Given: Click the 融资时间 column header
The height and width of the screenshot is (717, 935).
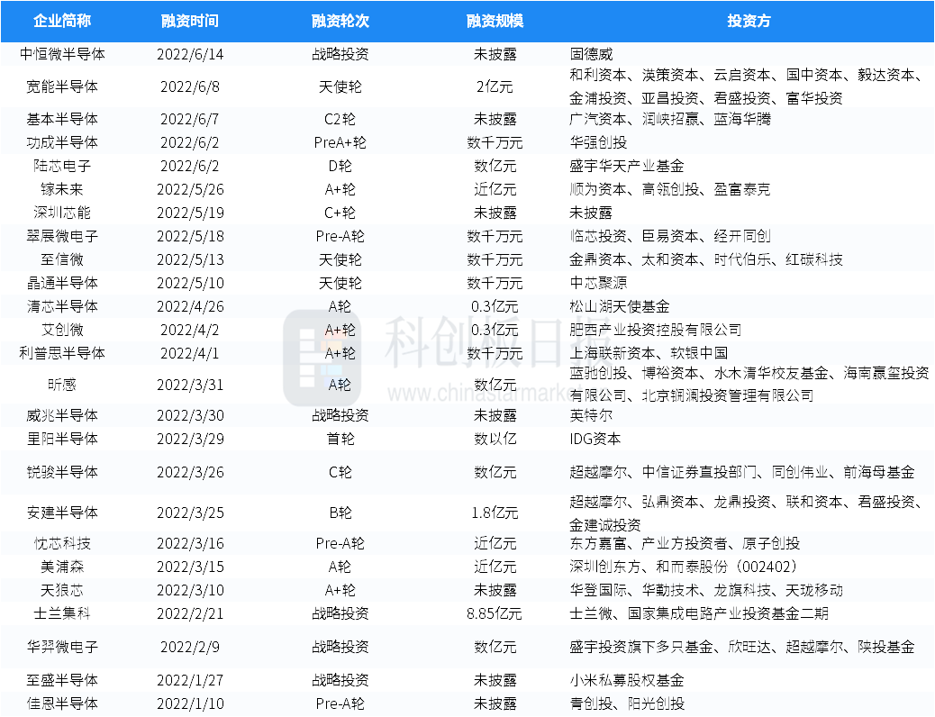Looking at the screenshot, I should pos(190,21).
